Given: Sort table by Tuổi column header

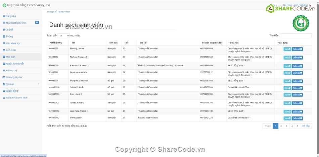Looking at the screenshot, I should 126,43.
